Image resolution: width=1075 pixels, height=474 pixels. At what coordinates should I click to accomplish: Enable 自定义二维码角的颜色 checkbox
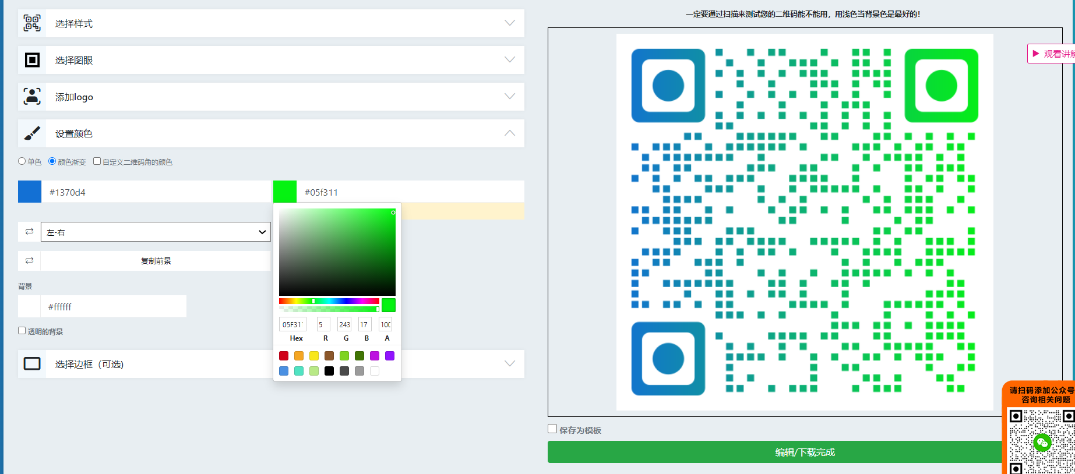click(x=97, y=161)
